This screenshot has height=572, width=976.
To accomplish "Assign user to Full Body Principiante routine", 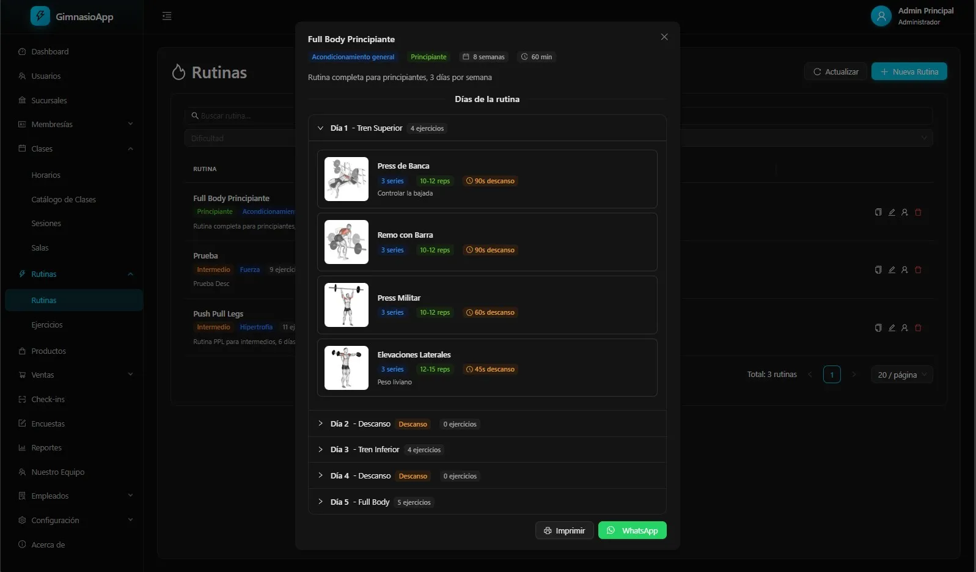I will tap(904, 213).
